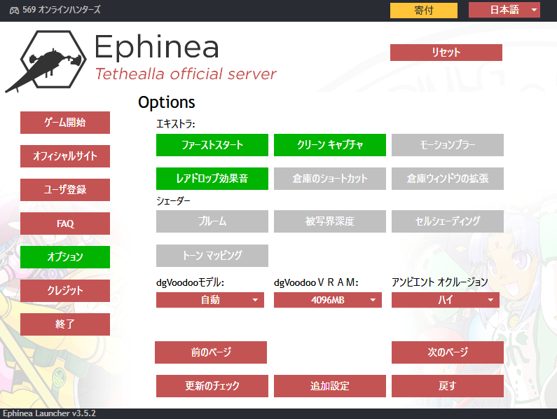Select ゲーム開始 in the sidebar
Viewport: 557px width, 419px height.
point(65,123)
